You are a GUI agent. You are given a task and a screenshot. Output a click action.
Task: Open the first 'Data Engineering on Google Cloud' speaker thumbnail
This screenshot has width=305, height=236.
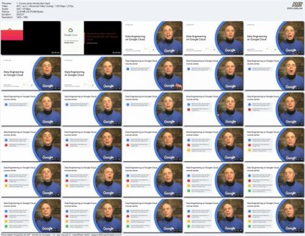click(152, 38)
